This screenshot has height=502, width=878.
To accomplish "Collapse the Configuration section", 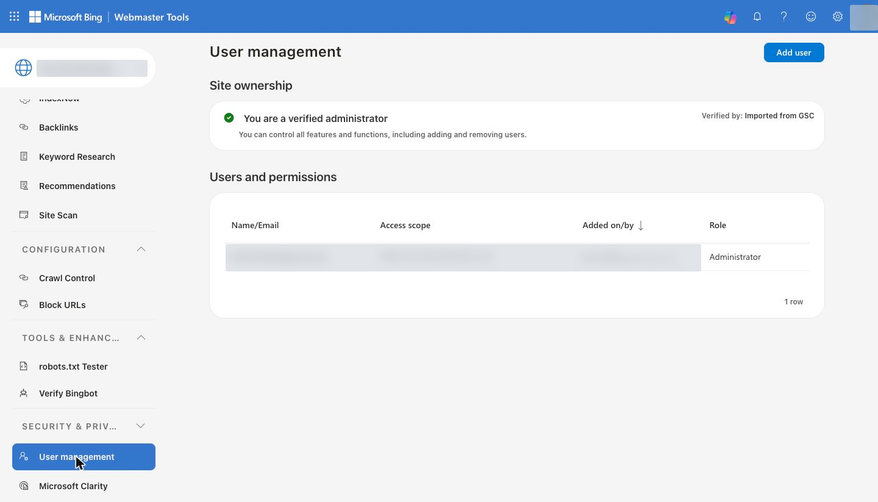I will click(141, 249).
